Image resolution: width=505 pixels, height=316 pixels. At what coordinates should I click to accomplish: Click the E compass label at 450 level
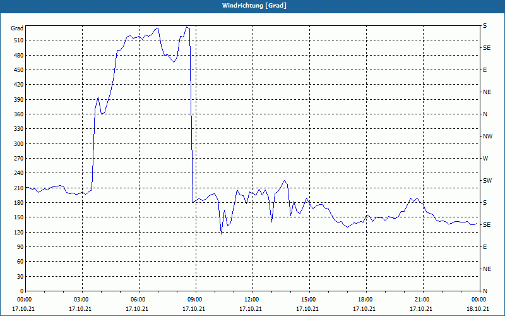(x=485, y=70)
